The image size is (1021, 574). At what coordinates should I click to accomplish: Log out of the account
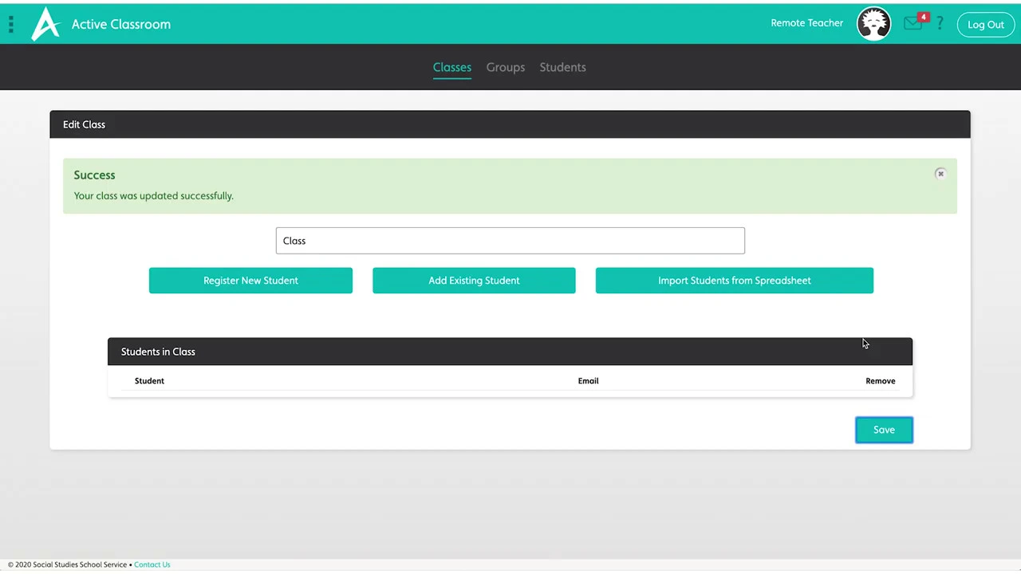point(986,25)
